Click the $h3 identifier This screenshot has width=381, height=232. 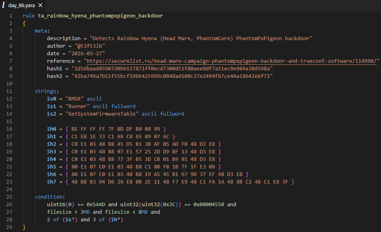(52, 152)
